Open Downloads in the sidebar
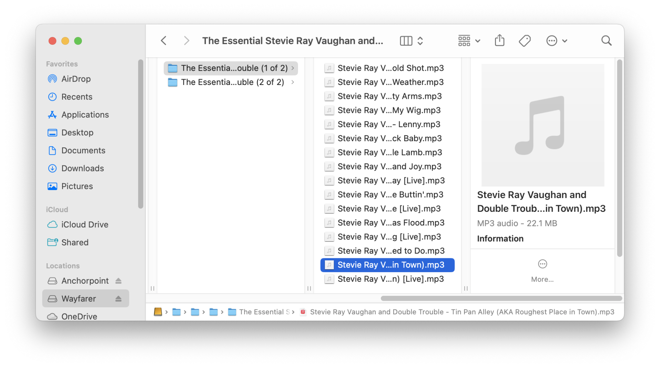 pyautogui.click(x=85, y=168)
